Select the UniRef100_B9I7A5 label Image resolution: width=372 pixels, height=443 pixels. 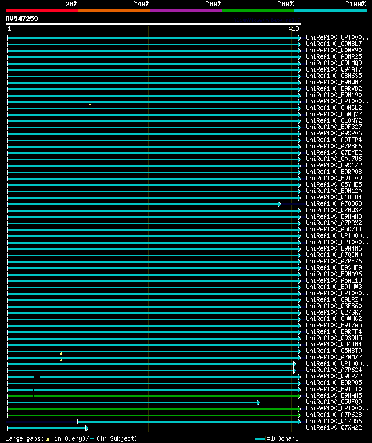(334, 325)
